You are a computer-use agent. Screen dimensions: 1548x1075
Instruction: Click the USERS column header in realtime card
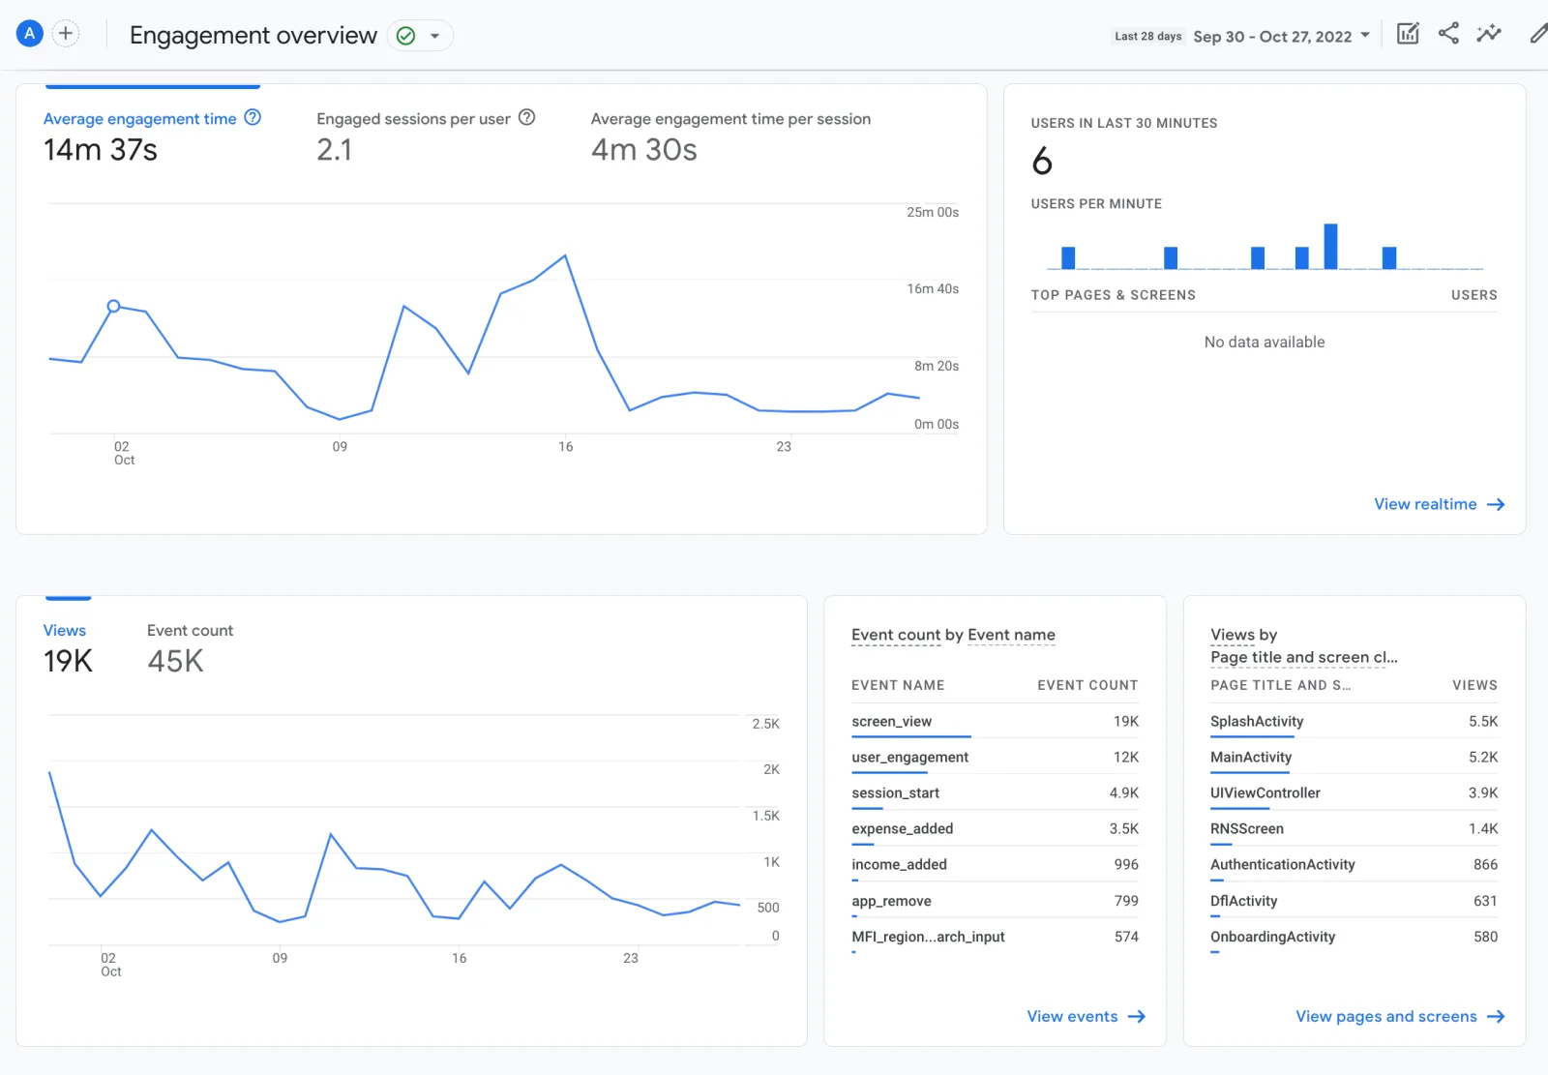(1474, 295)
